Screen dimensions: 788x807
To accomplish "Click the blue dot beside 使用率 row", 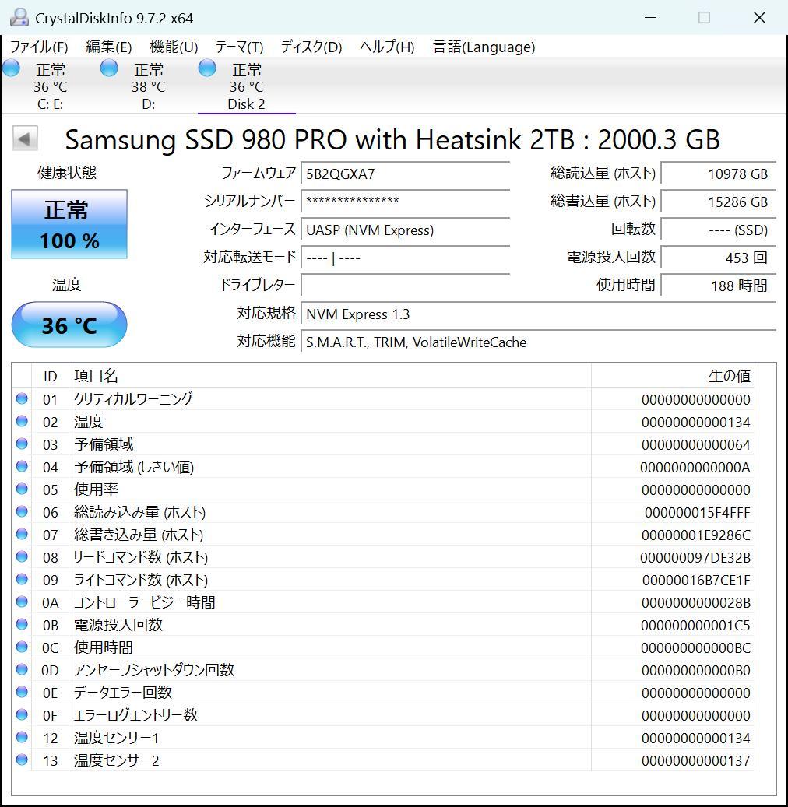I will click(x=23, y=489).
